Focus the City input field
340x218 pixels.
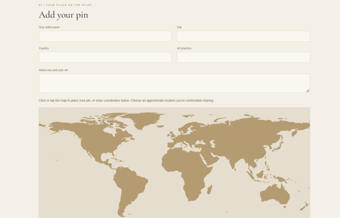coord(243,36)
